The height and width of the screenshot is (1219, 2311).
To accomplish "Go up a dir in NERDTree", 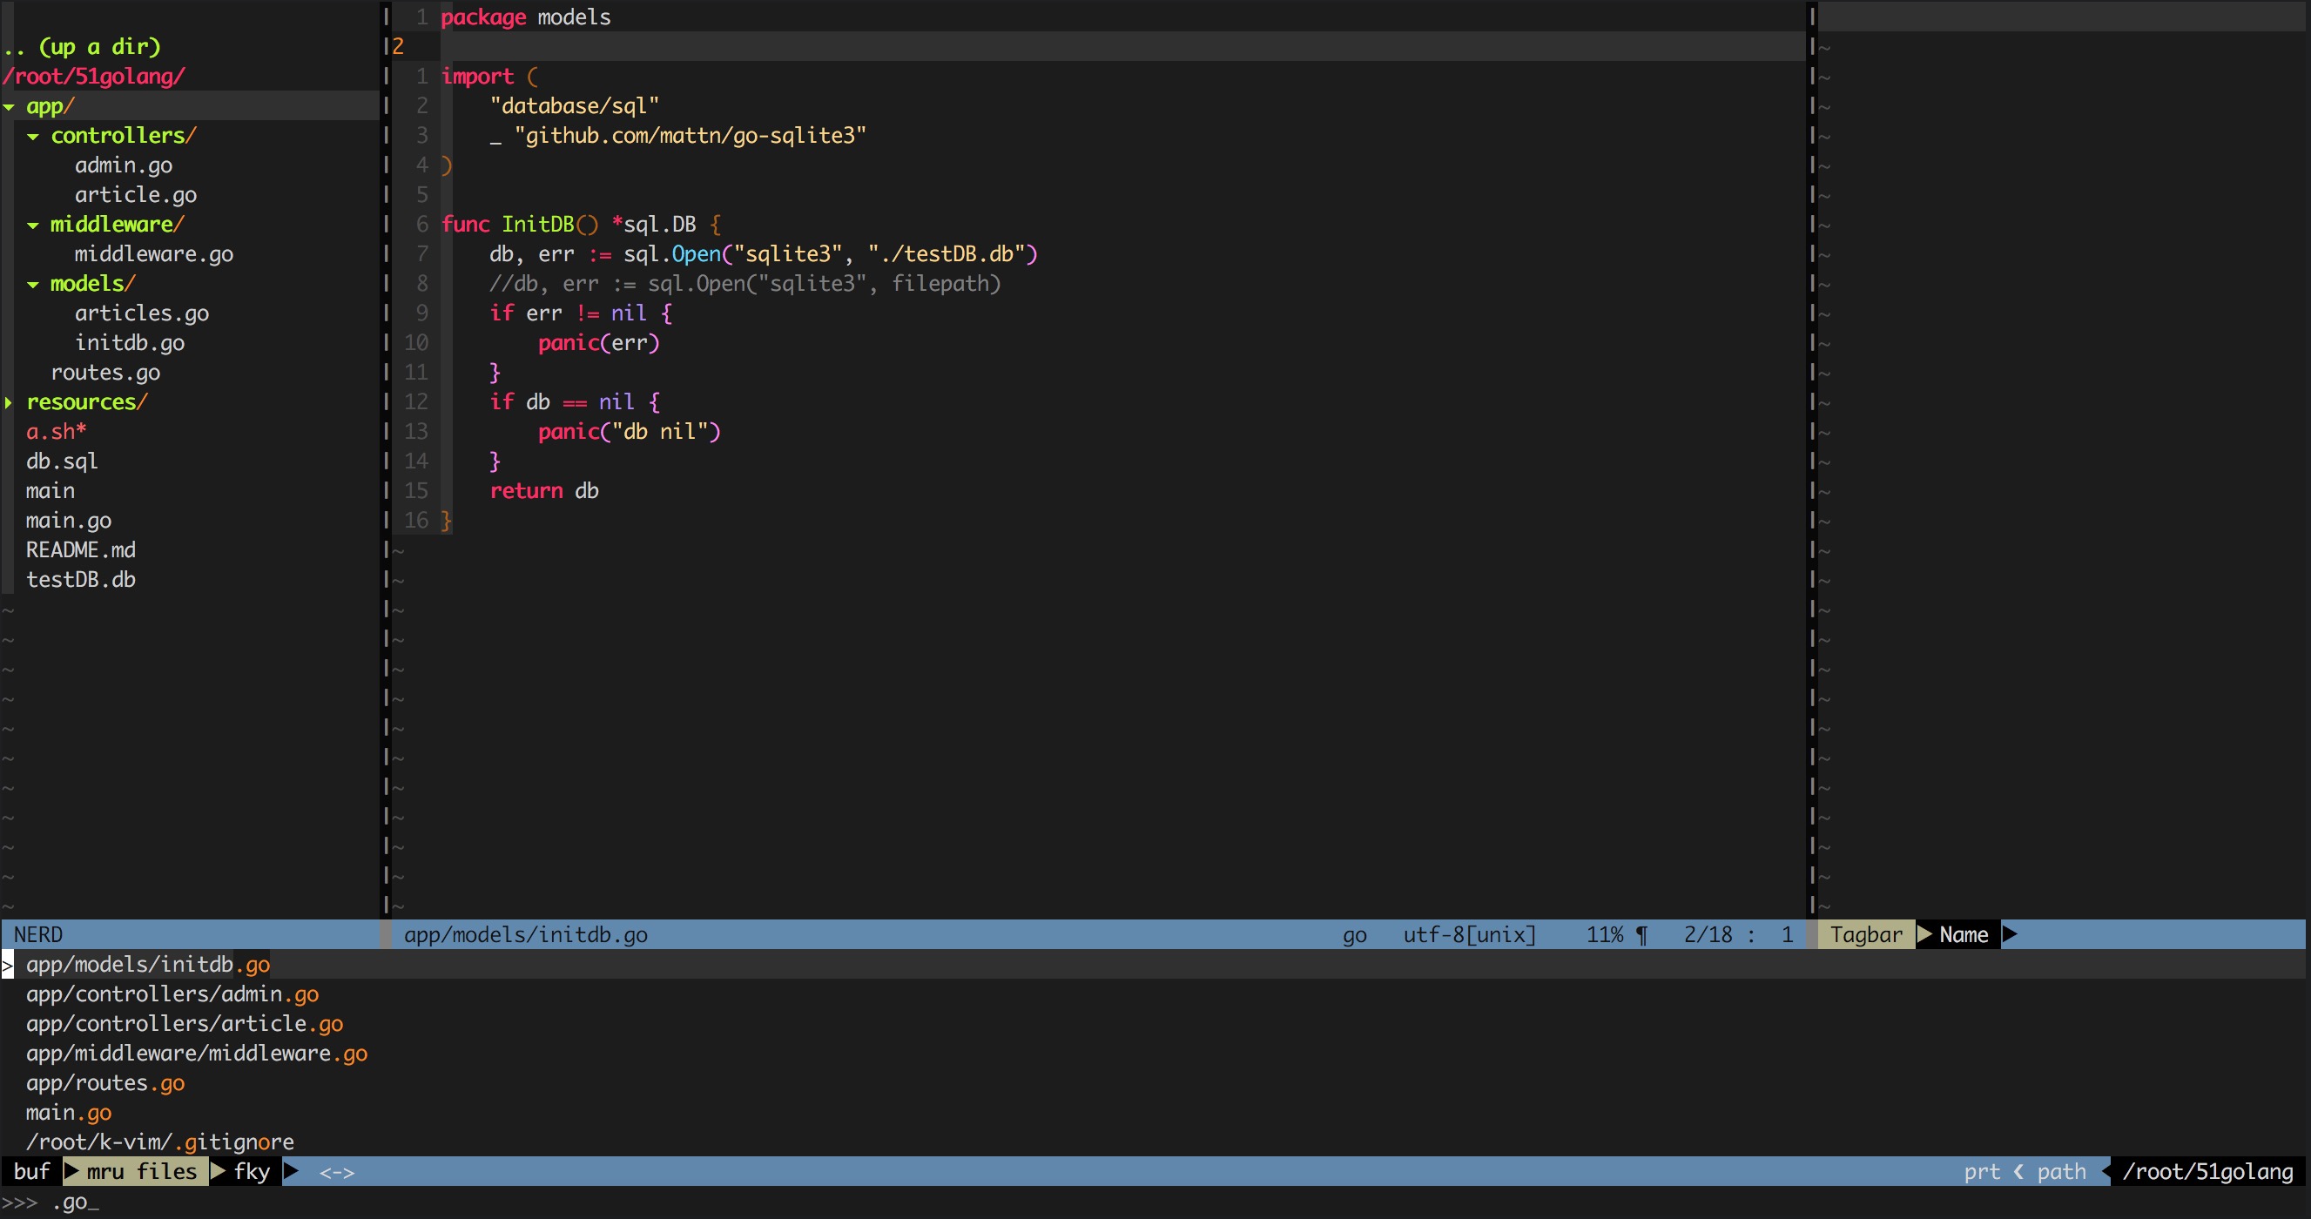I will pos(82,47).
